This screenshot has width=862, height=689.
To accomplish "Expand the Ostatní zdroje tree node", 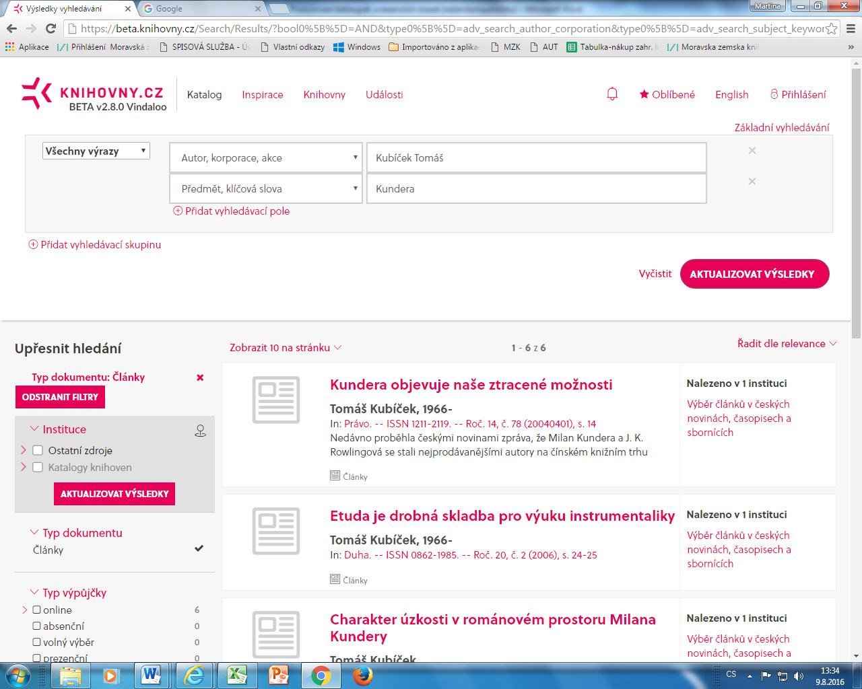I will tap(24, 450).
